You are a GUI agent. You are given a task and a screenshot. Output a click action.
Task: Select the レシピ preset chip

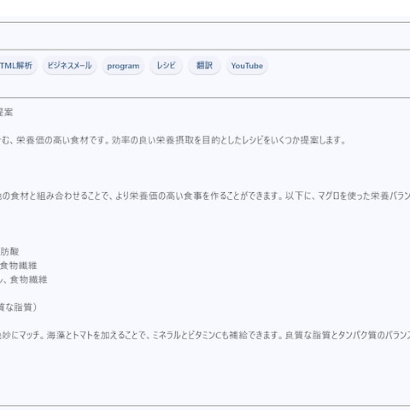pyautogui.click(x=166, y=66)
